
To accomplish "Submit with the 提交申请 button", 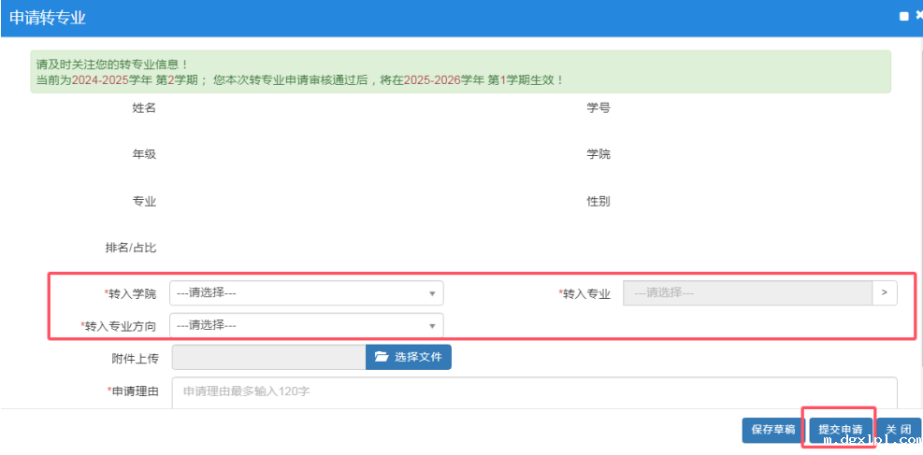I will tap(840, 430).
